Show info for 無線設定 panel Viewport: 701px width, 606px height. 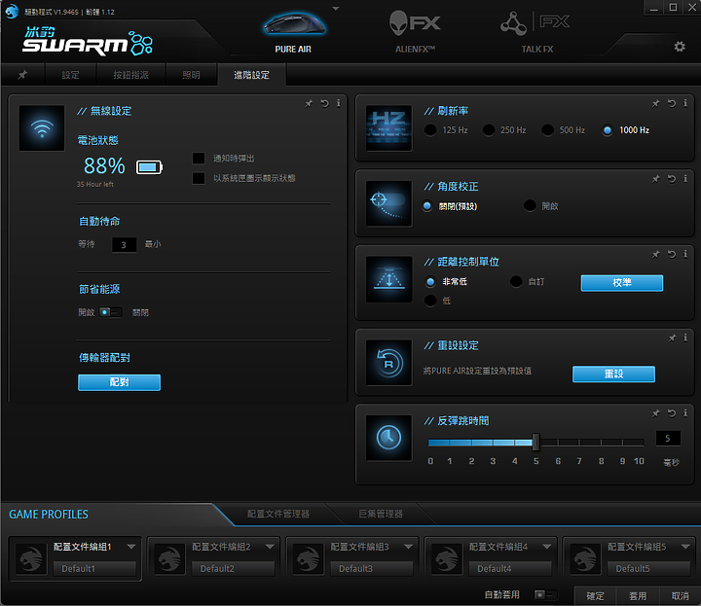339,104
